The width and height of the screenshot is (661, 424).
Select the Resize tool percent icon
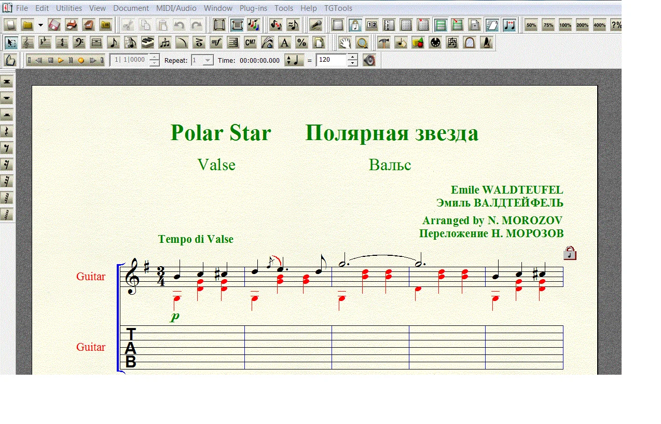coord(301,42)
